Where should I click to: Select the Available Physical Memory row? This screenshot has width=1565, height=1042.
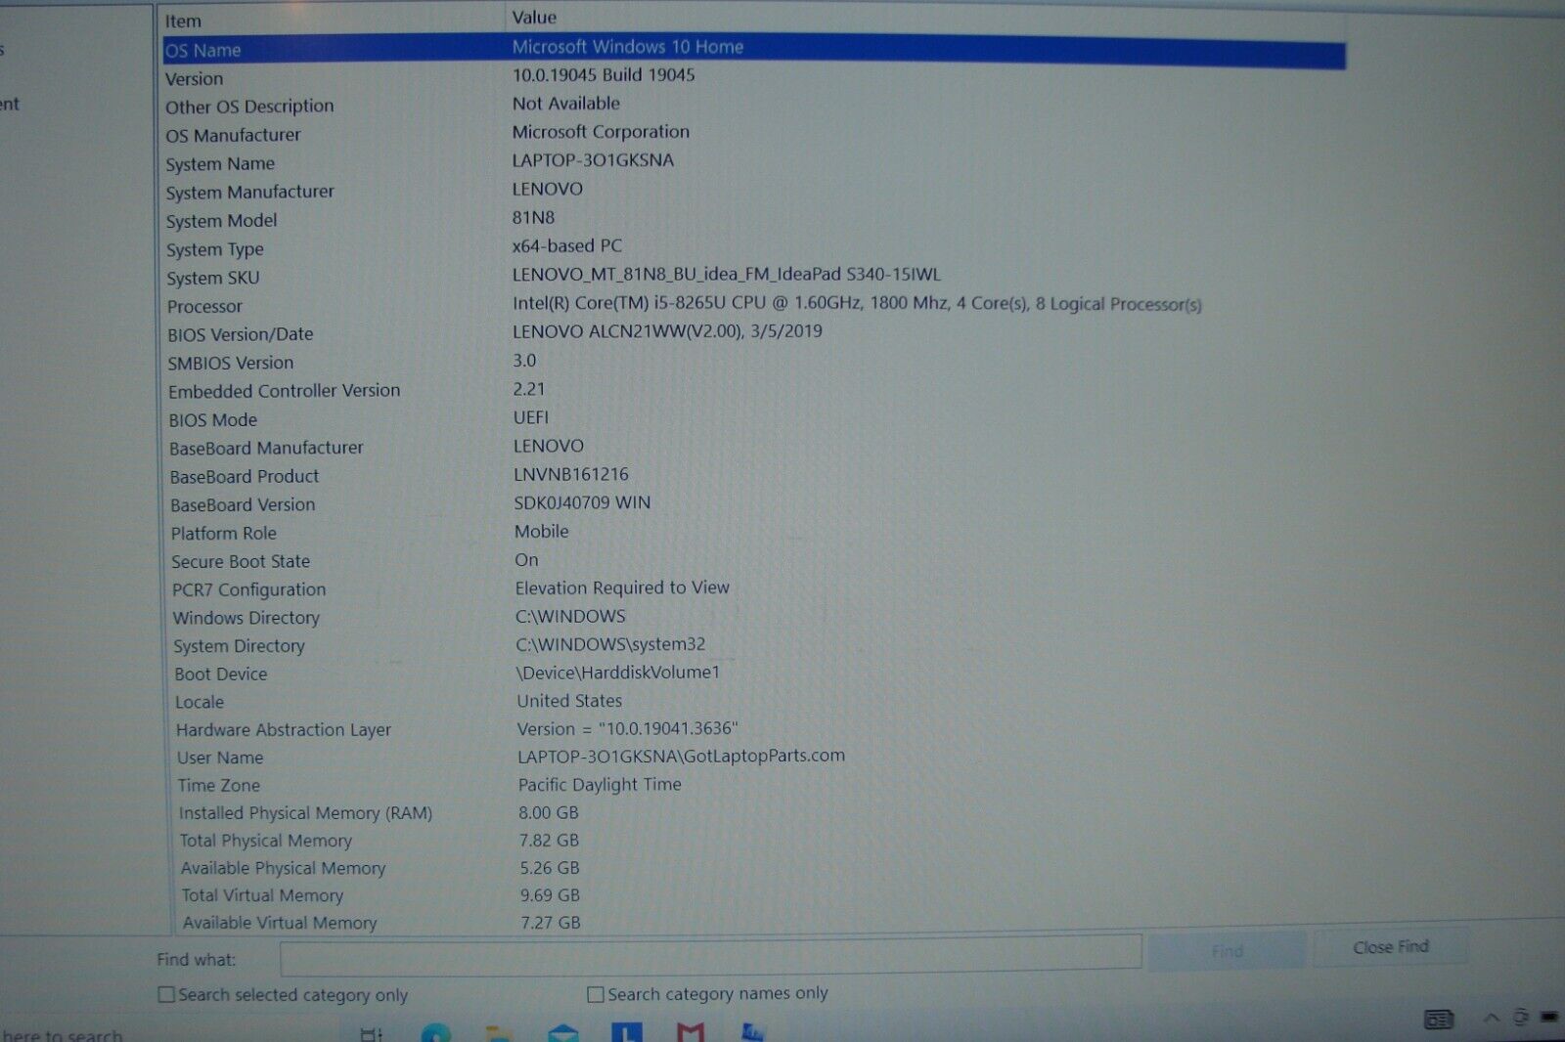tap(754, 868)
